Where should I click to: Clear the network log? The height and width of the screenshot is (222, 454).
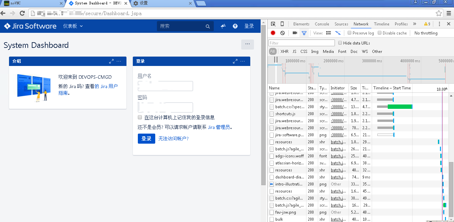[282, 33]
